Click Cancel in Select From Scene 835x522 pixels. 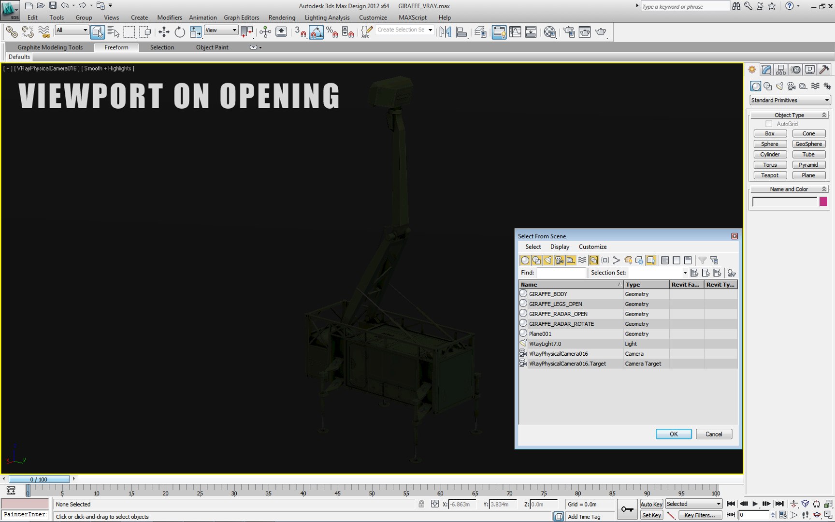coord(714,434)
